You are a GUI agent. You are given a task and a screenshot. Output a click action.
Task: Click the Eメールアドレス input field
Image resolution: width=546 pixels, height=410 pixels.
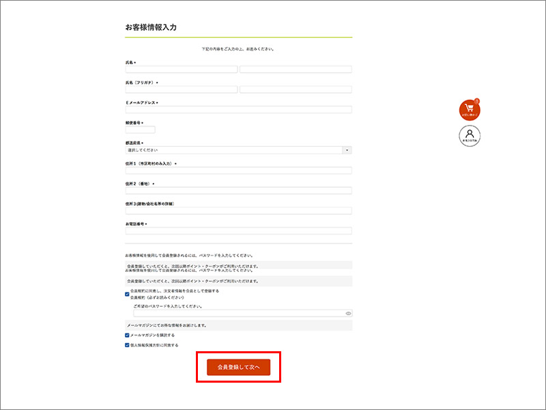click(238, 109)
